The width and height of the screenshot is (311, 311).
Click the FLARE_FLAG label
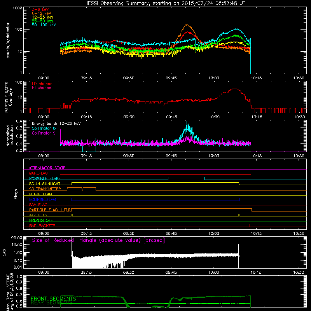coord(40,194)
